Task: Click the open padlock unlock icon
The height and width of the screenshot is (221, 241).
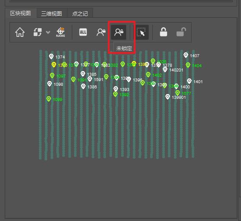Action: click(181, 32)
